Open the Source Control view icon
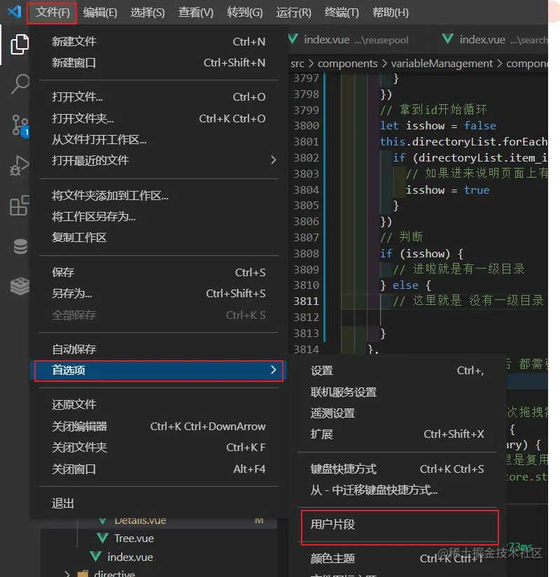Viewport: 560px width, 577px height. point(20,125)
